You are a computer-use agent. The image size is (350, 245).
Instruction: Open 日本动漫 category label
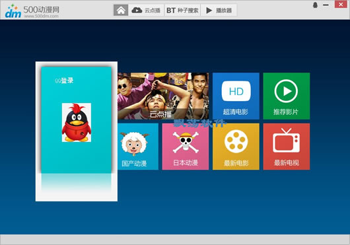(186, 162)
